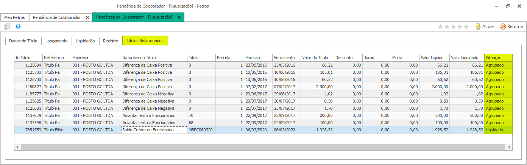Select row with Id Título 1125694
The height and width of the screenshot is (165, 527).
pyautogui.click(x=263, y=65)
